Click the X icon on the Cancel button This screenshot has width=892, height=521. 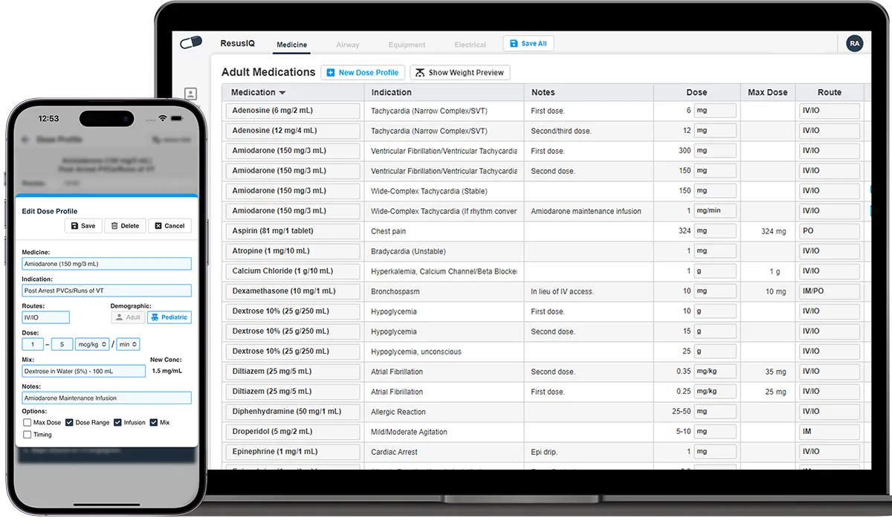158,226
